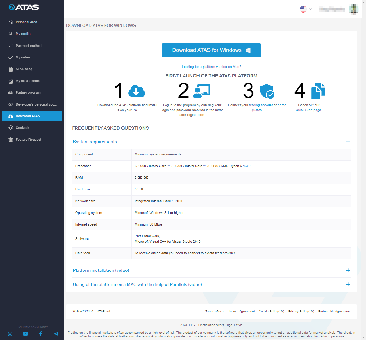The width and height of the screenshot is (366, 340).
Task: Click the cloud download icon for step 1
Action: 137,91
